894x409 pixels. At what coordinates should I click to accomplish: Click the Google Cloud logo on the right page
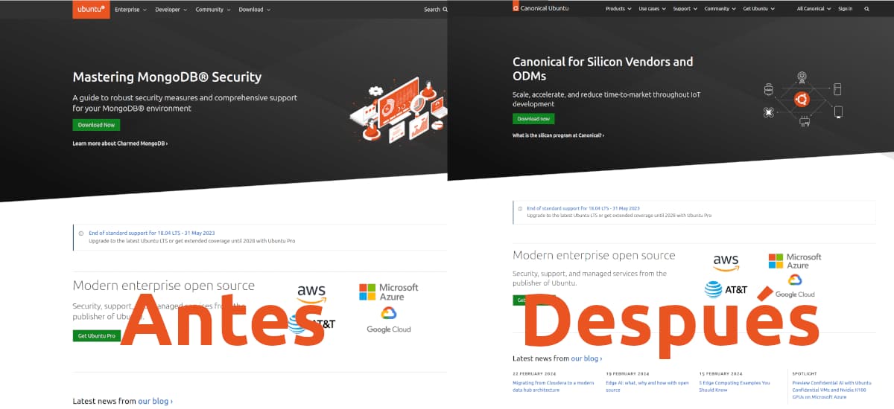795,286
